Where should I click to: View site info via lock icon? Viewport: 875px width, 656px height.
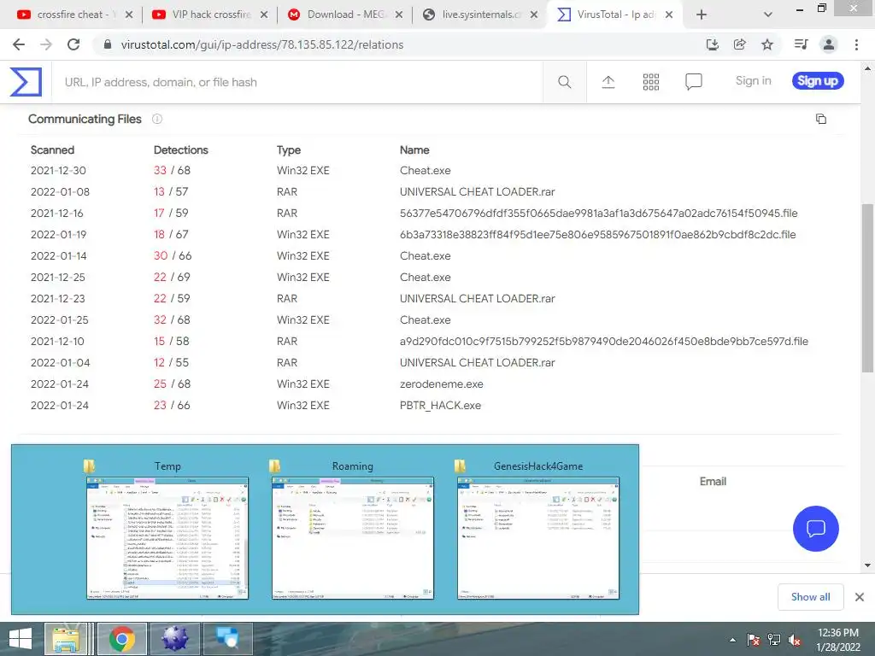point(108,44)
